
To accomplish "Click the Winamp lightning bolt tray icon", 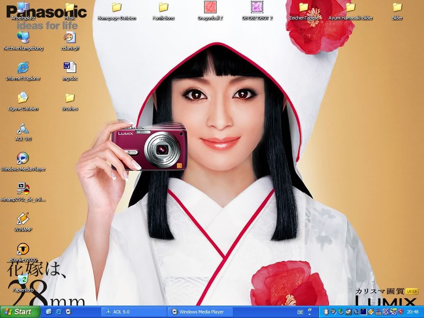I will [371, 312].
